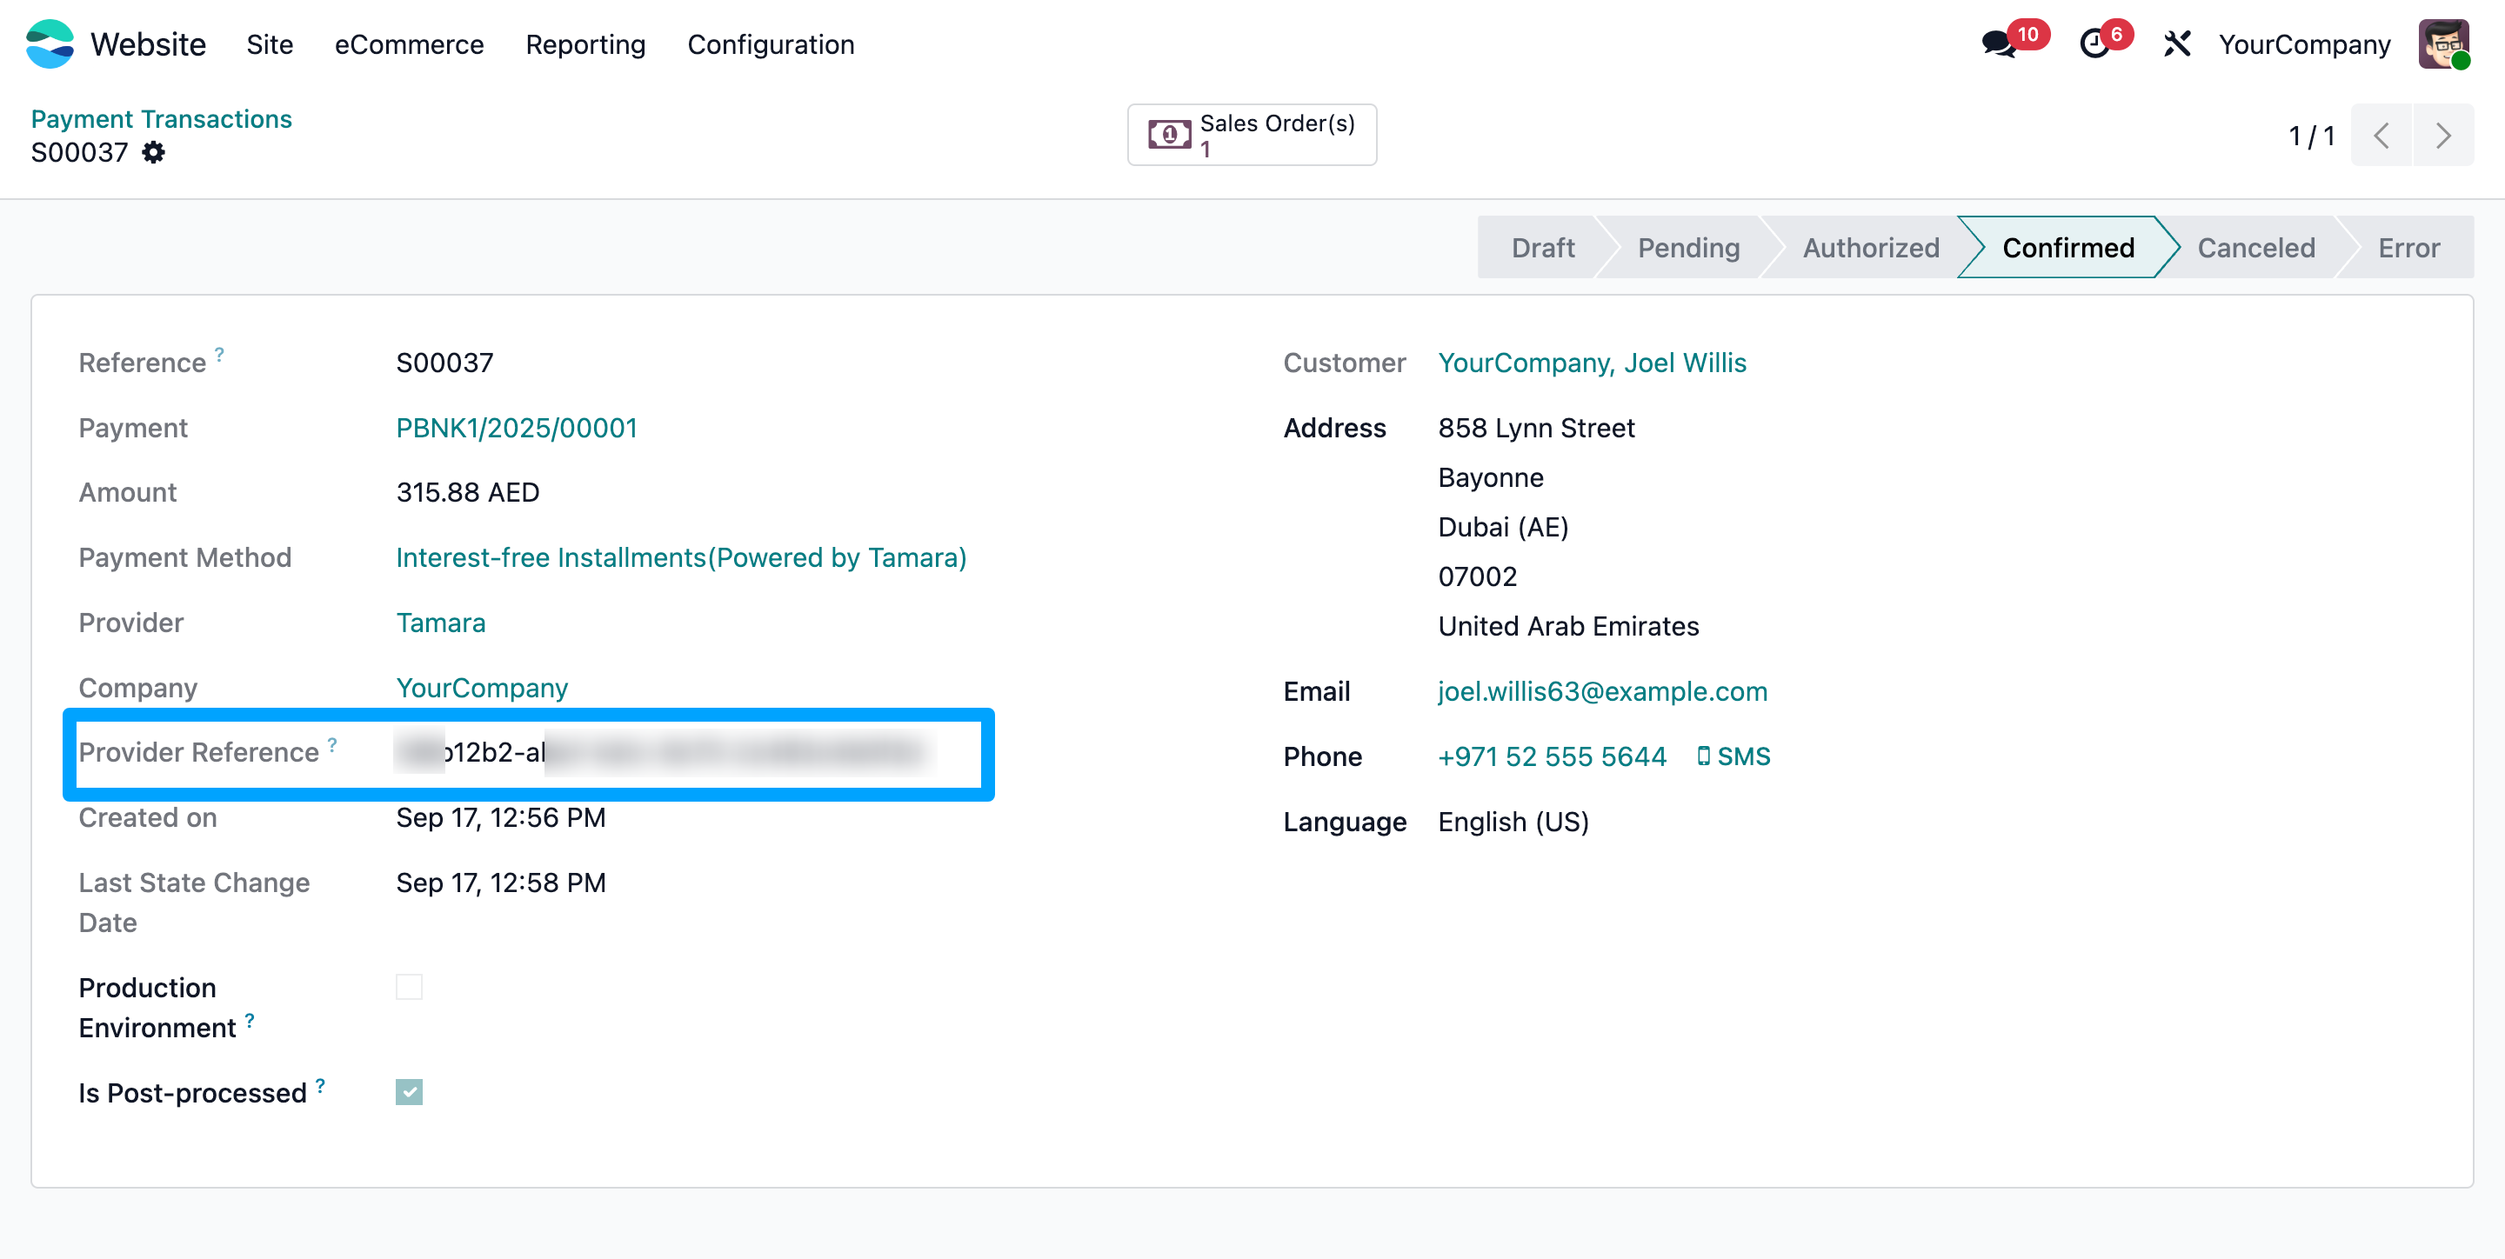Click Is Post-processed help question mark
Screen dimensions: 2505x1259
coord(320,1085)
